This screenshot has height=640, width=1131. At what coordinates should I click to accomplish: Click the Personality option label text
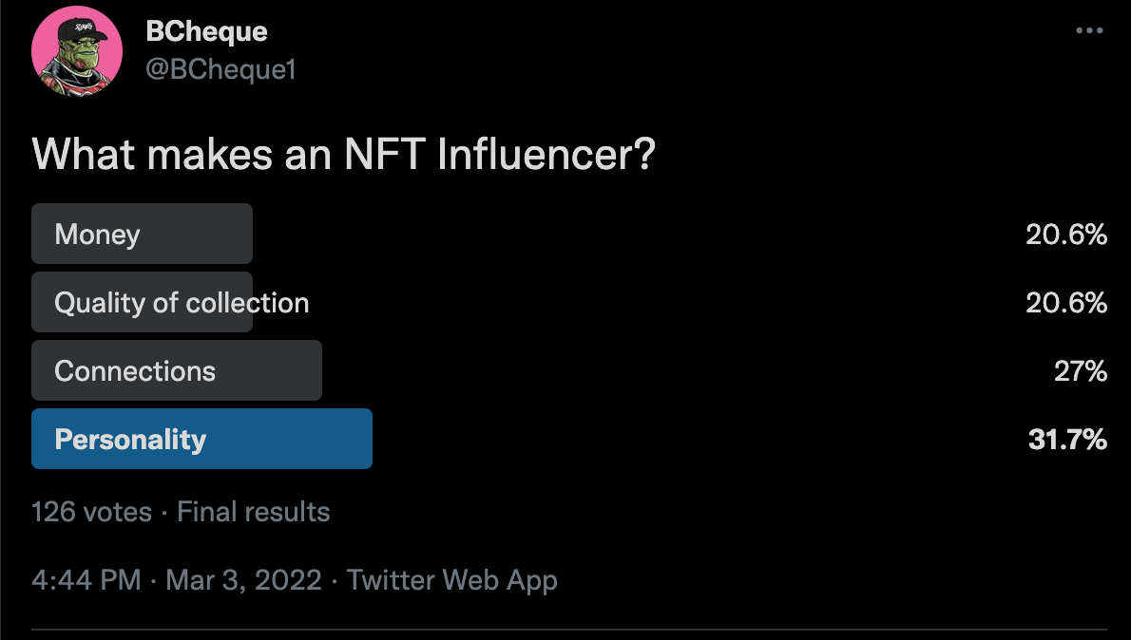[x=130, y=439]
